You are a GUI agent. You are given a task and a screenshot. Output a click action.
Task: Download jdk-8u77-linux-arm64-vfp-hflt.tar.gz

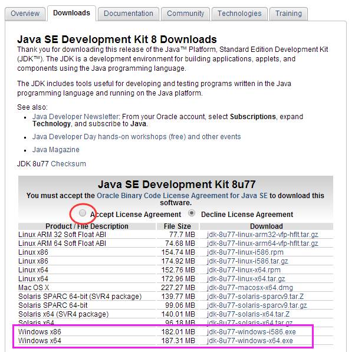point(262,244)
